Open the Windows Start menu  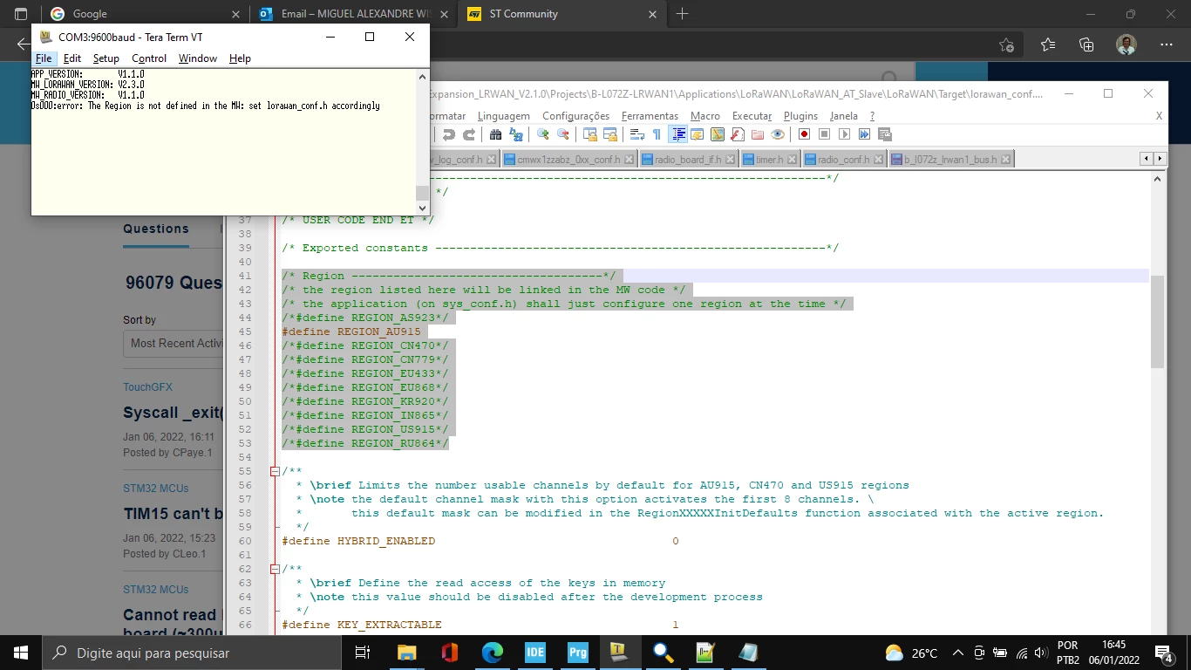[x=20, y=653]
